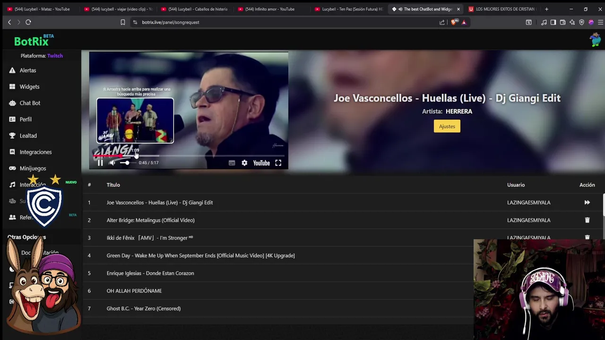Open the video player settings gear
The width and height of the screenshot is (605, 340).
coord(244,163)
